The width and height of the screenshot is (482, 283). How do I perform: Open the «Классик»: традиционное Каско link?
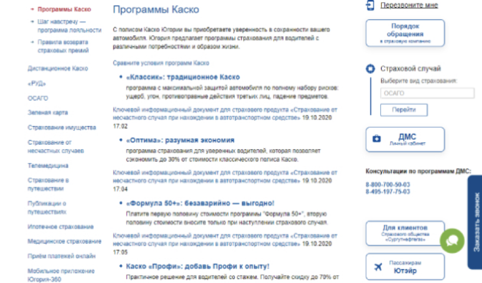point(183,77)
